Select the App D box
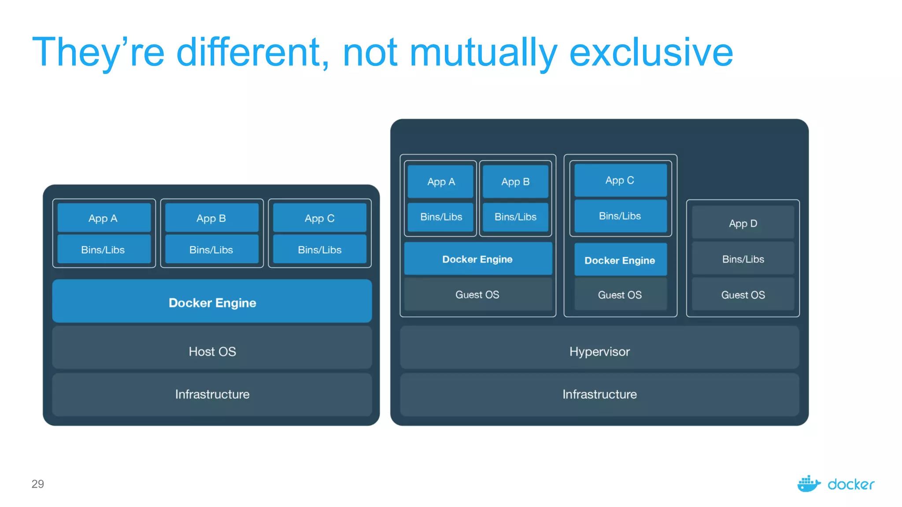Viewport: 902px width, 507px height. click(x=743, y=223)
